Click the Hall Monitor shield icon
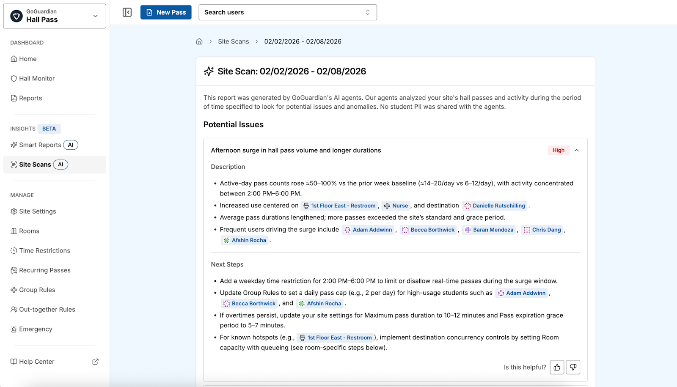 click(x=14, y=78)
